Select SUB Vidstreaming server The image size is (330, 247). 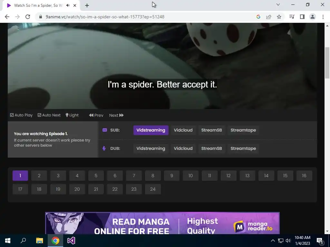click(151, 130)
